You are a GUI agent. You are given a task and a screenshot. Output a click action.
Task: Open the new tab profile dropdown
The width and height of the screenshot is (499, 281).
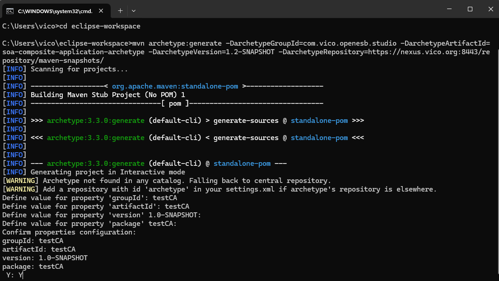pos(134,11)
